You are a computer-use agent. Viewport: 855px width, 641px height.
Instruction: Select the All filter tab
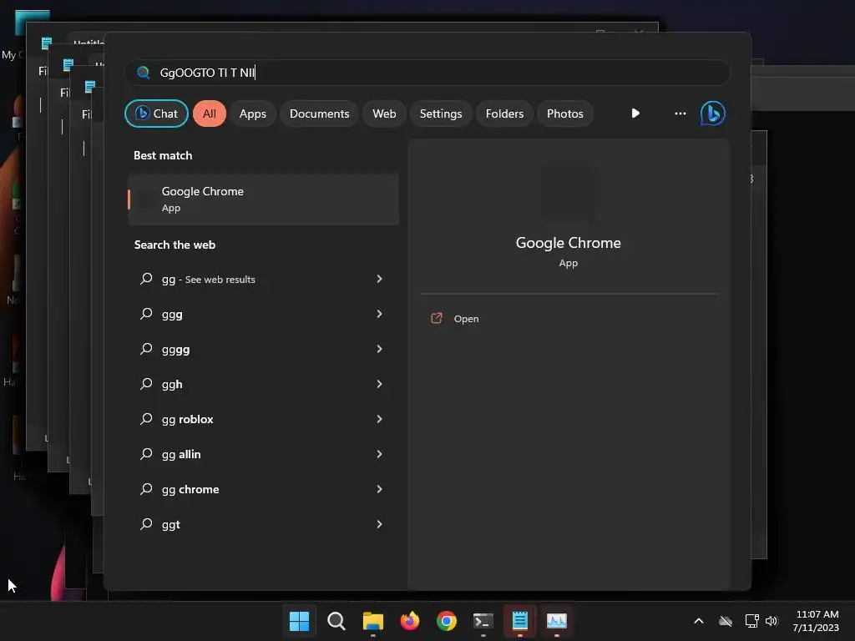210,114
